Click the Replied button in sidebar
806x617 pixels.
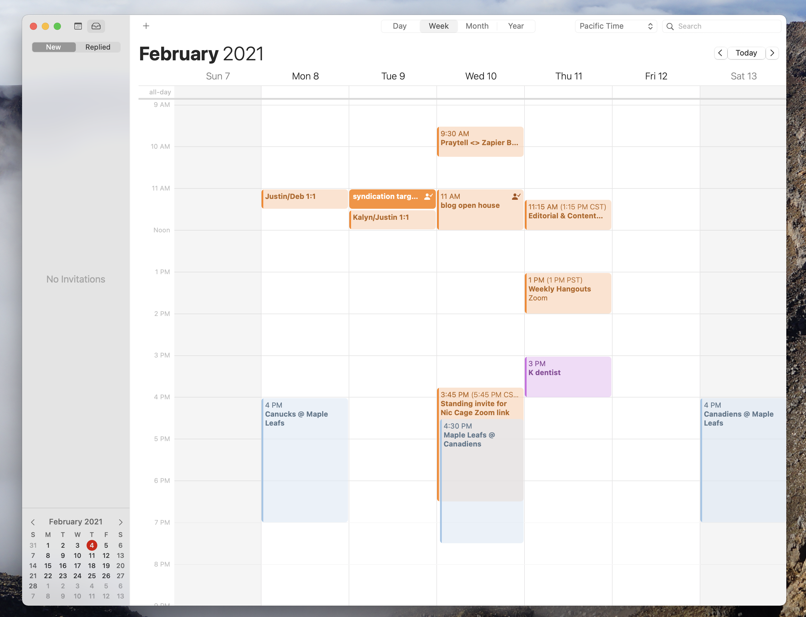(x=99, y=47)
